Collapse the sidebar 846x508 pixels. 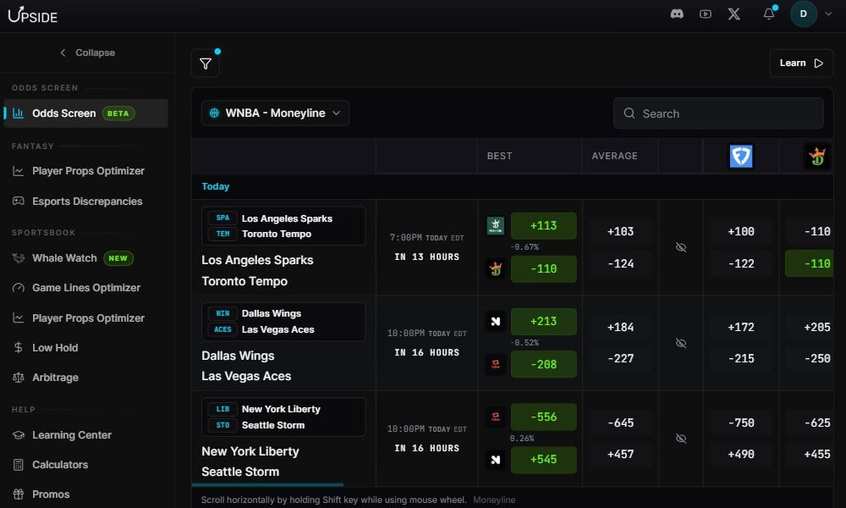87,52
